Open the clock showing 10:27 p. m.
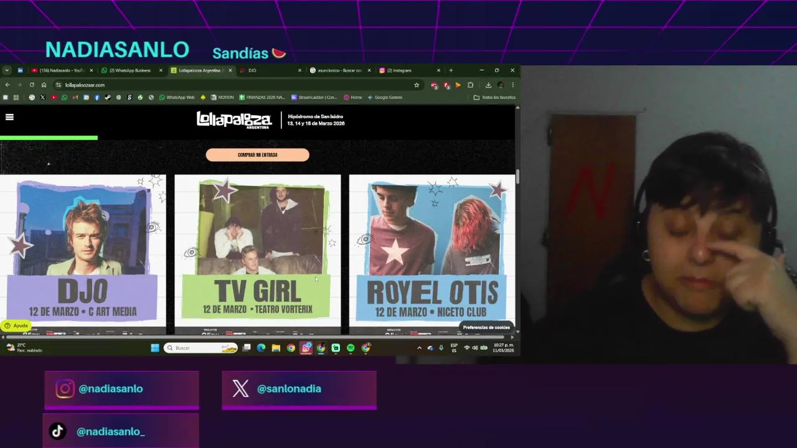 pyautogui.click(x=503, y=348)
